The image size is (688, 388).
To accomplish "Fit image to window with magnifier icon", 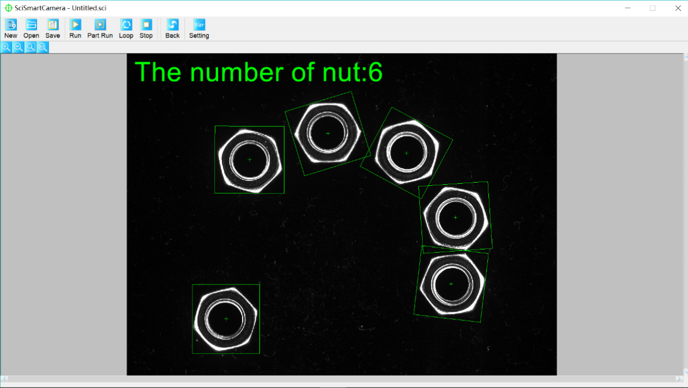I will click(31, 47).
